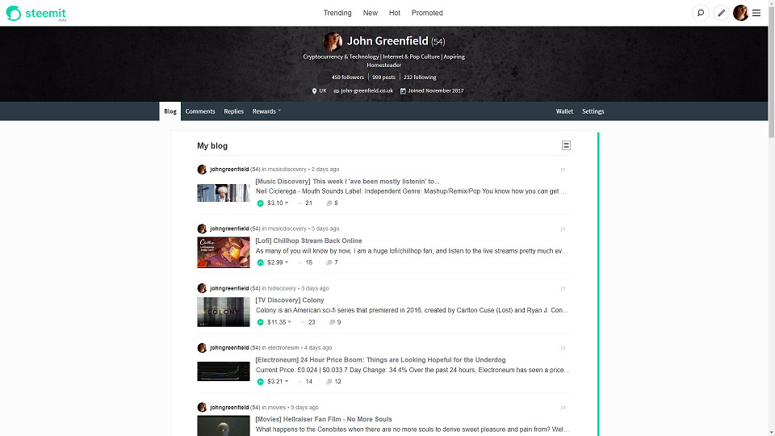Expand the $11.35 payout dropdown
The height and width of the screenshot is (436, 775).
pos(279,322)
